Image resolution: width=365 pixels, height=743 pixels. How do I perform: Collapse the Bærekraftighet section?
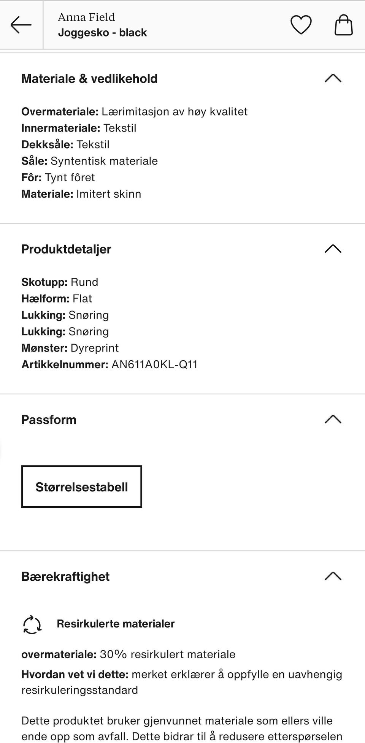(333, 576)
